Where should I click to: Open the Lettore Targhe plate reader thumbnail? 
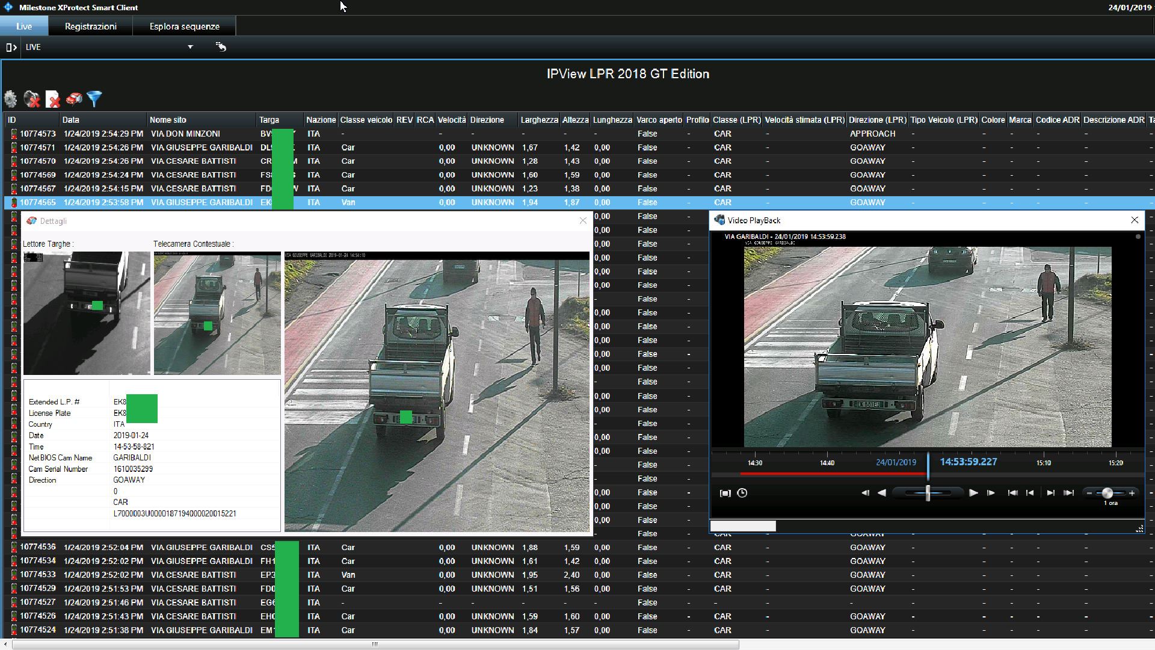pyautogui.click(x=87, y=313)
